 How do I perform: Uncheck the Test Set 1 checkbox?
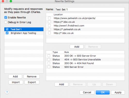tap(7, 29)
